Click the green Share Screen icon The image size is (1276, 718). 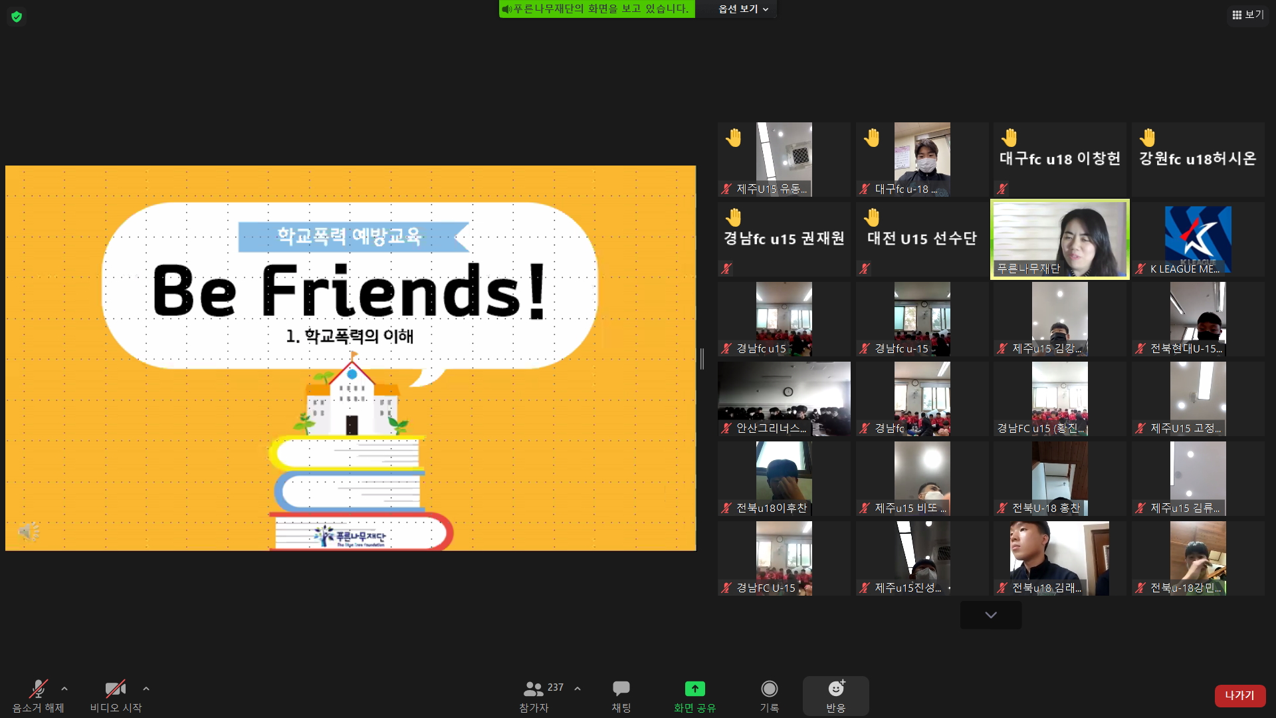click(694, 689)
